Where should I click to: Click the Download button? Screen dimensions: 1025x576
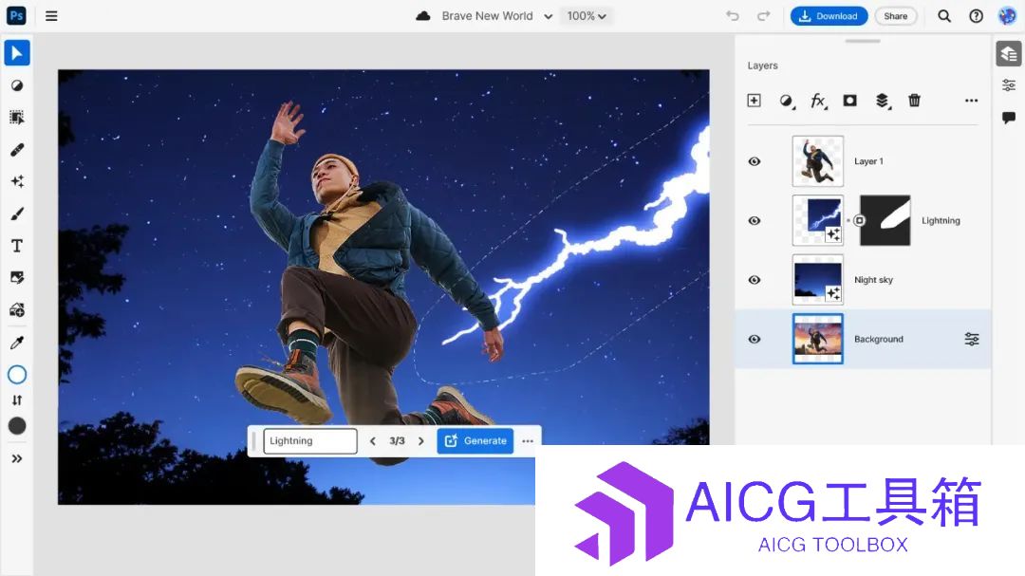(829, 16)
